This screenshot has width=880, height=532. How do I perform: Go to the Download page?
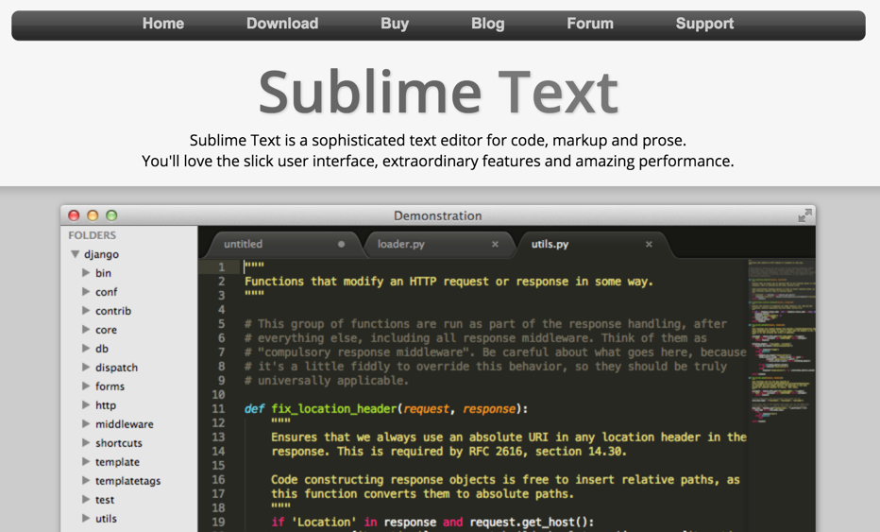point(282,24)
